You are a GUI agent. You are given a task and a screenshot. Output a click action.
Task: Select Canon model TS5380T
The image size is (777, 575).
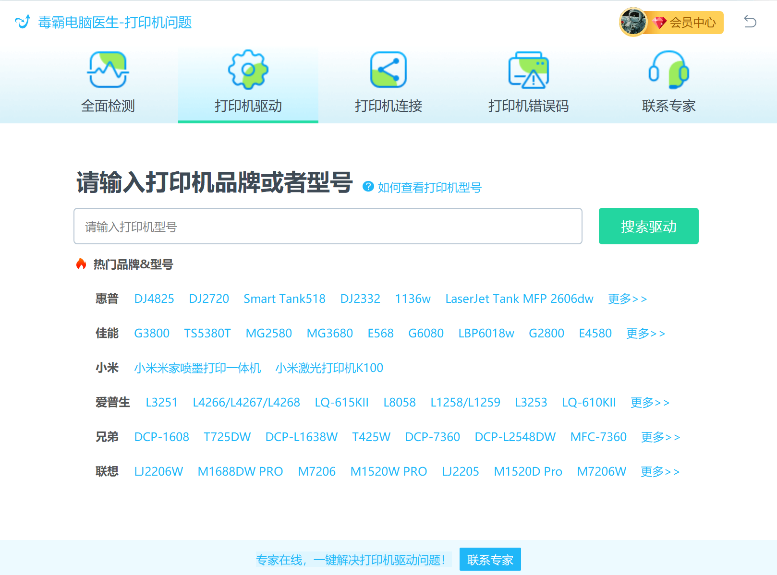(x=207, y=333)
